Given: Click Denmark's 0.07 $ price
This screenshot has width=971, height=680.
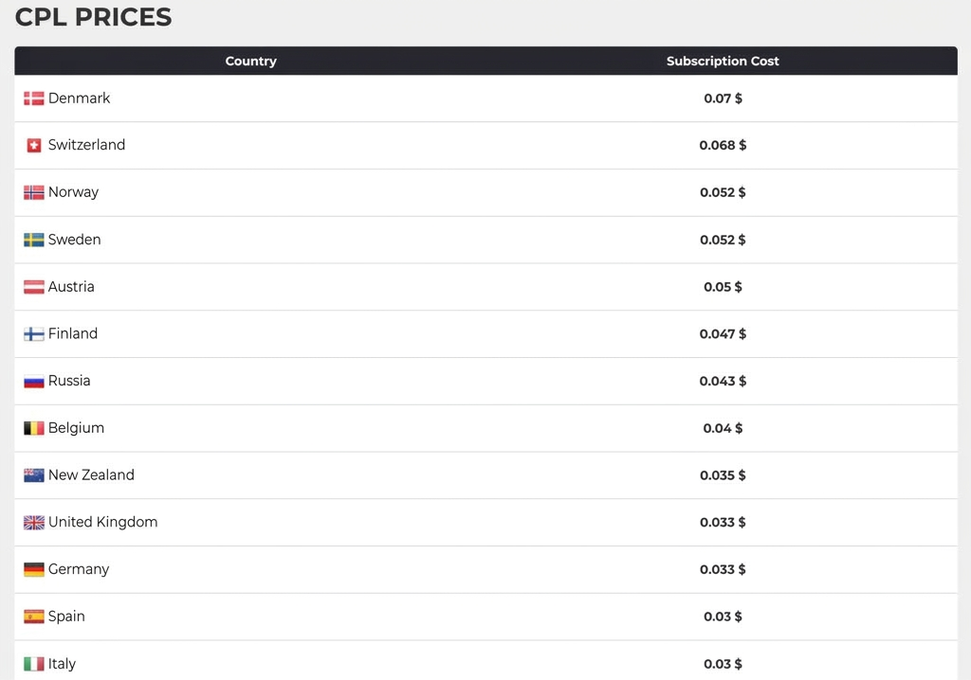Looking at the screenshot, I should point(723,98).
